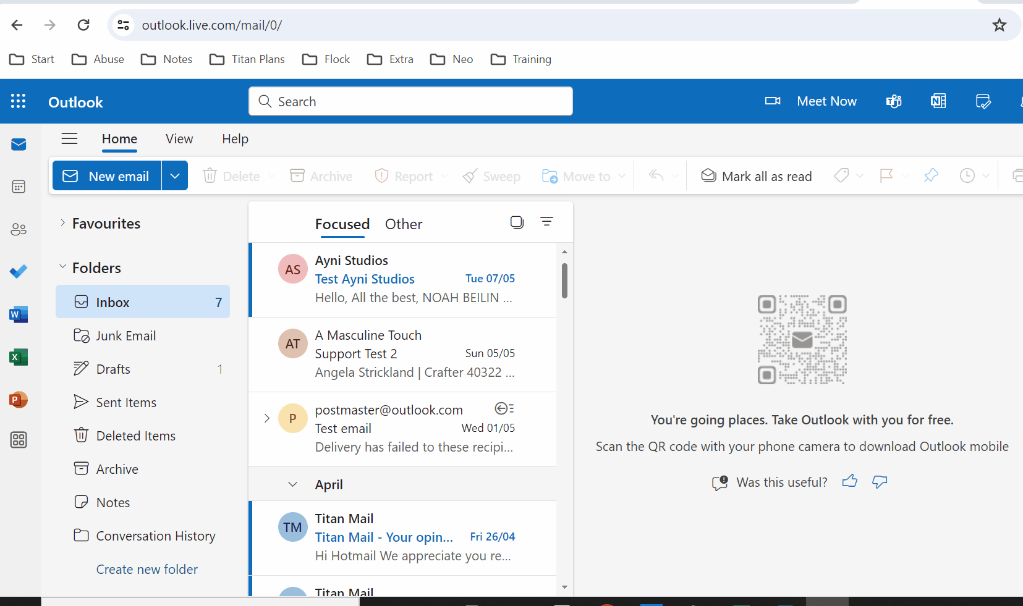Click the message list scroll down arrow
The image size is (1023, 606).
point(564,587)
